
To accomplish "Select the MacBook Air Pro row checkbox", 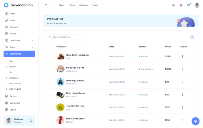I will [51, 69].
